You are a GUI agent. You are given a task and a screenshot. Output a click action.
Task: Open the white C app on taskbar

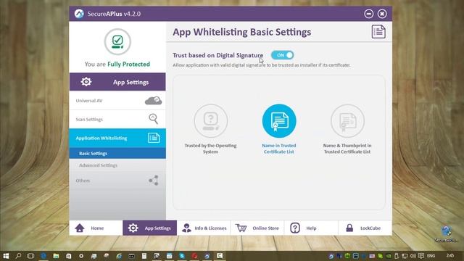(x=220, y=256)
